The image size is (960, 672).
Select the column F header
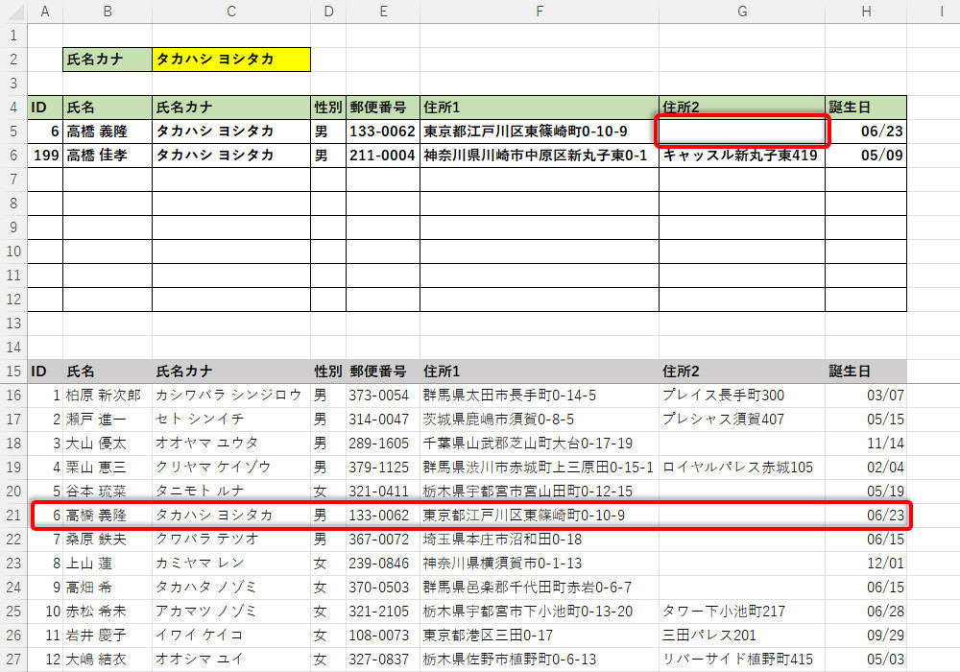coord(540,11)
